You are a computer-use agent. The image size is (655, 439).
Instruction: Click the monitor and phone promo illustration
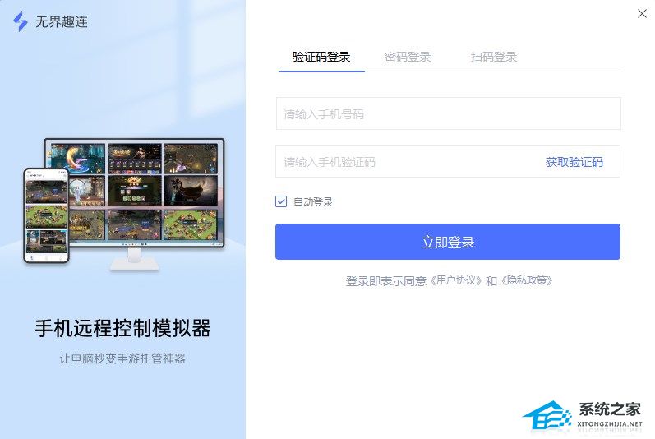(x=124, y=205)
